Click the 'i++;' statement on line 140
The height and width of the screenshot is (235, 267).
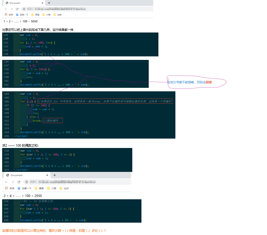[29, 77]
